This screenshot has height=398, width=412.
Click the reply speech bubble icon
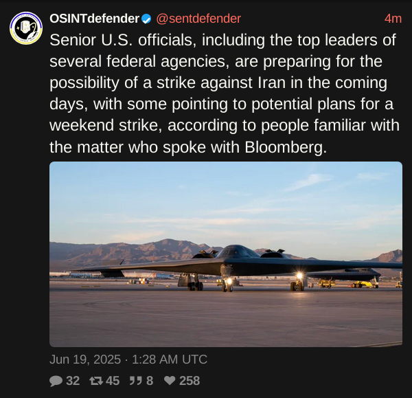click(56, 381)
